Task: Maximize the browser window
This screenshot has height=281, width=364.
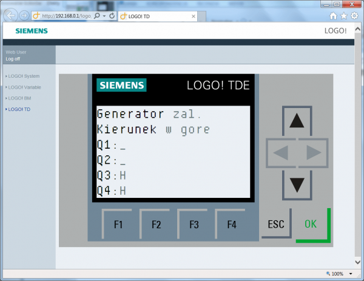Action: coord(337,4)
